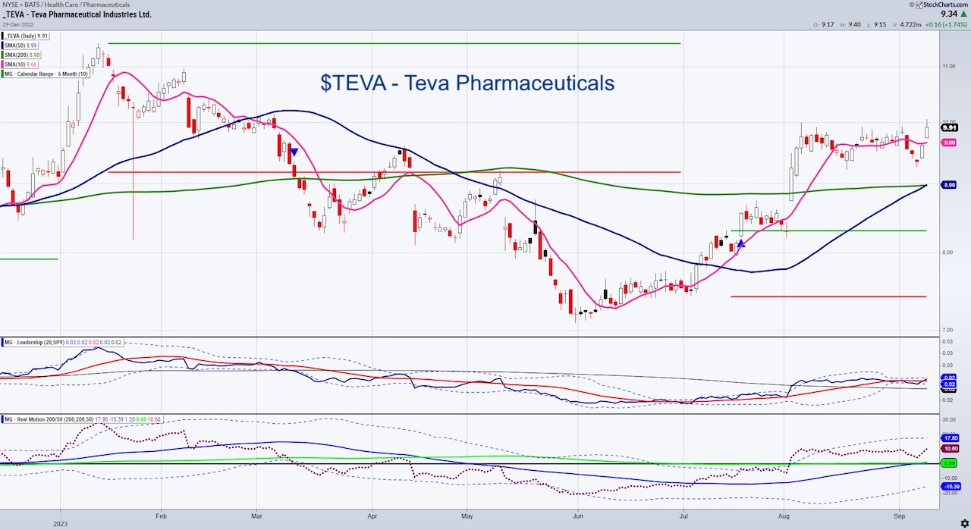Image resolution: width=971 pixels, height=530 pixels.
Task: Select the SMA(200) legend entry
Action: 23,55
